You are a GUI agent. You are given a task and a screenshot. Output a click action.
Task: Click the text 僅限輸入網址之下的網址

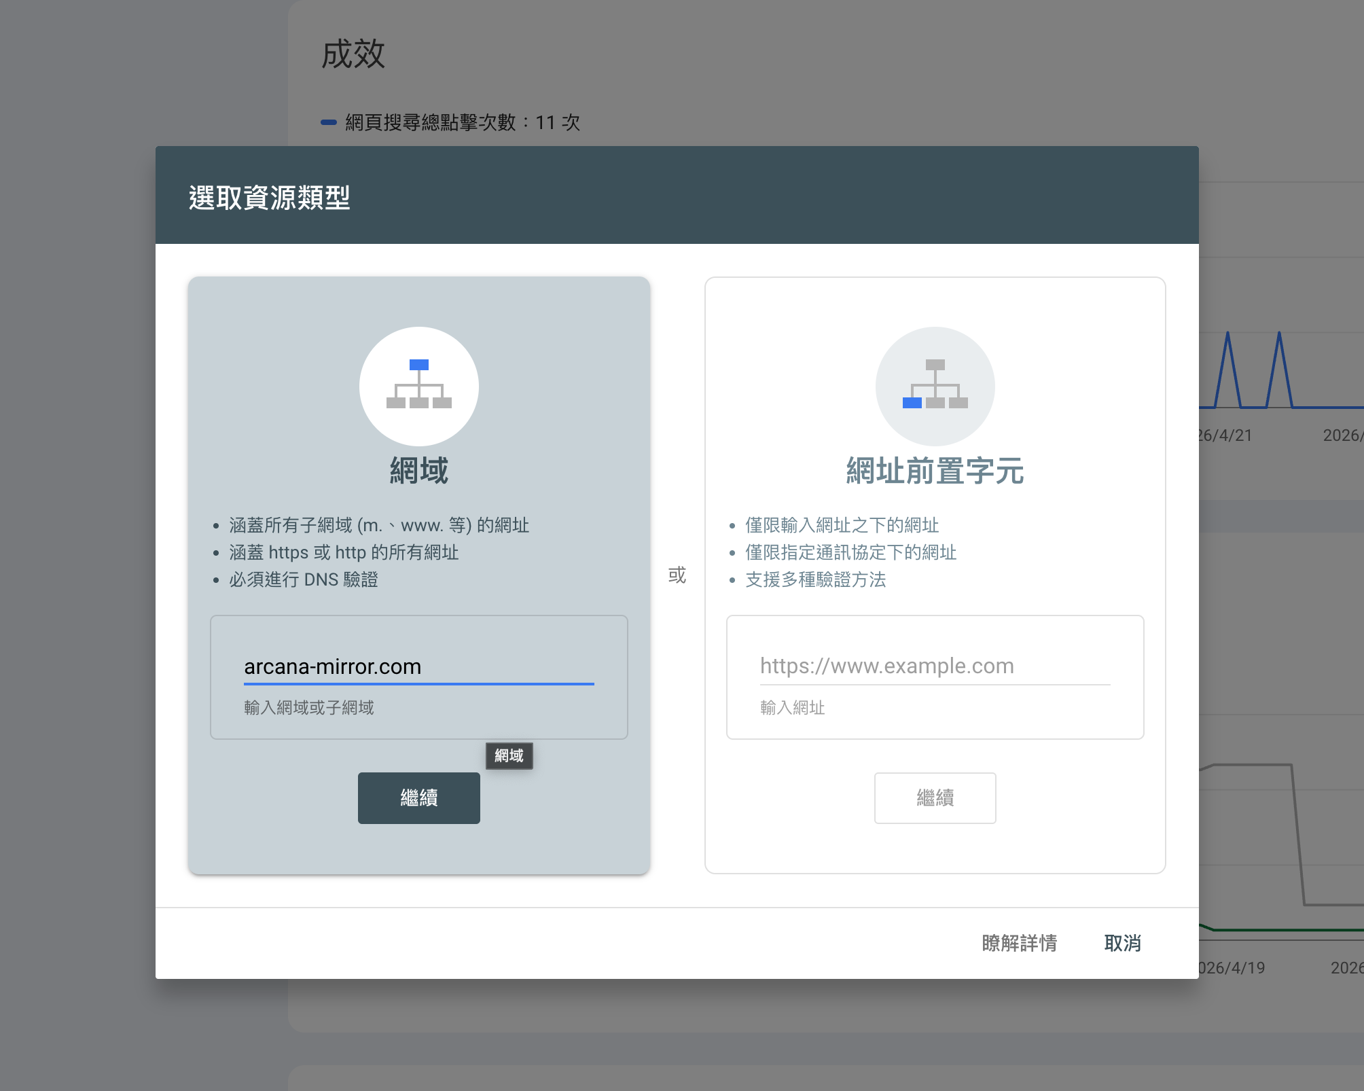[x=842, y=525]
